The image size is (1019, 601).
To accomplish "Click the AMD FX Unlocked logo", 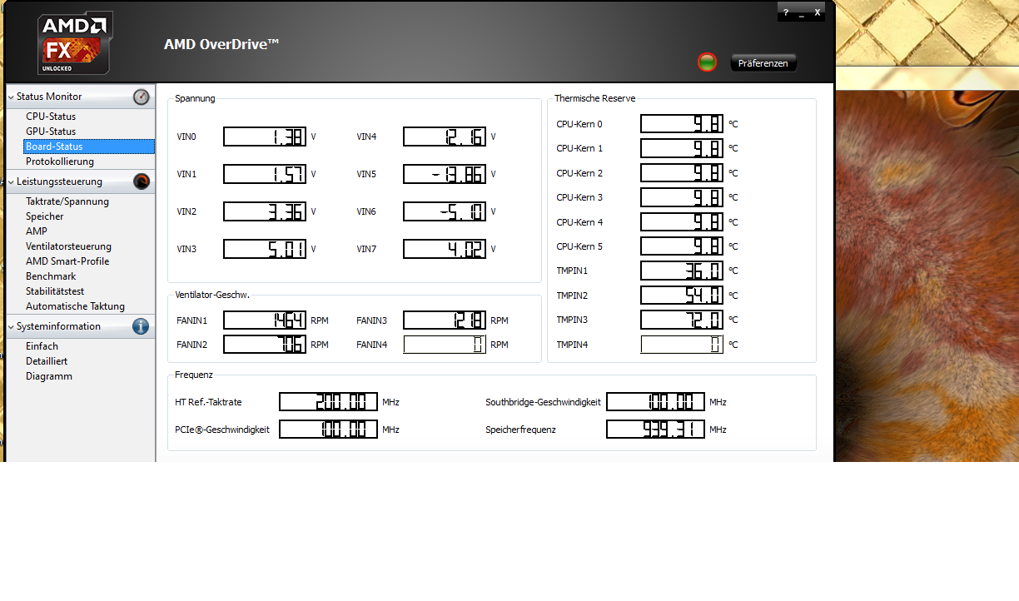I will coord(75,43).
